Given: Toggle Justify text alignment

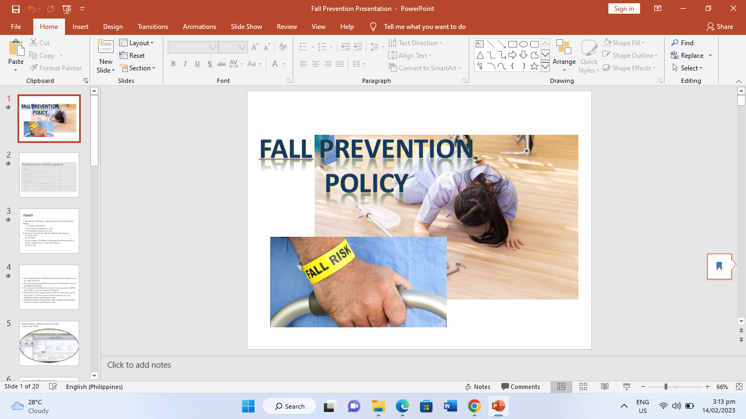Looking at the screenshot, I should point(340,64).
